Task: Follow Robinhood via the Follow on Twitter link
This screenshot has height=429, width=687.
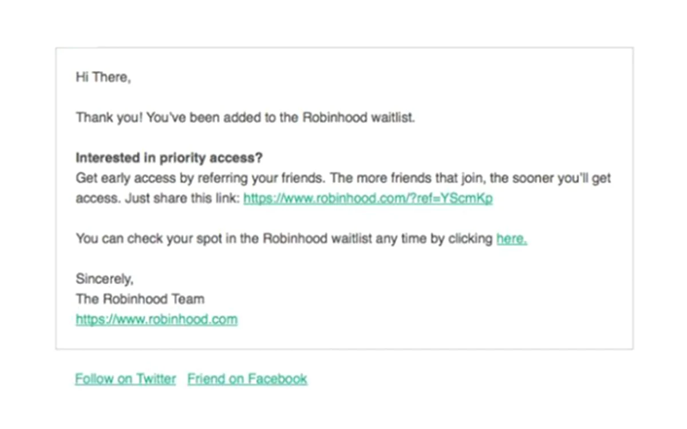Action: click(125, 379)
